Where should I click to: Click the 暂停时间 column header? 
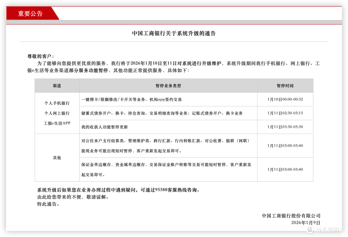[285, 86]
